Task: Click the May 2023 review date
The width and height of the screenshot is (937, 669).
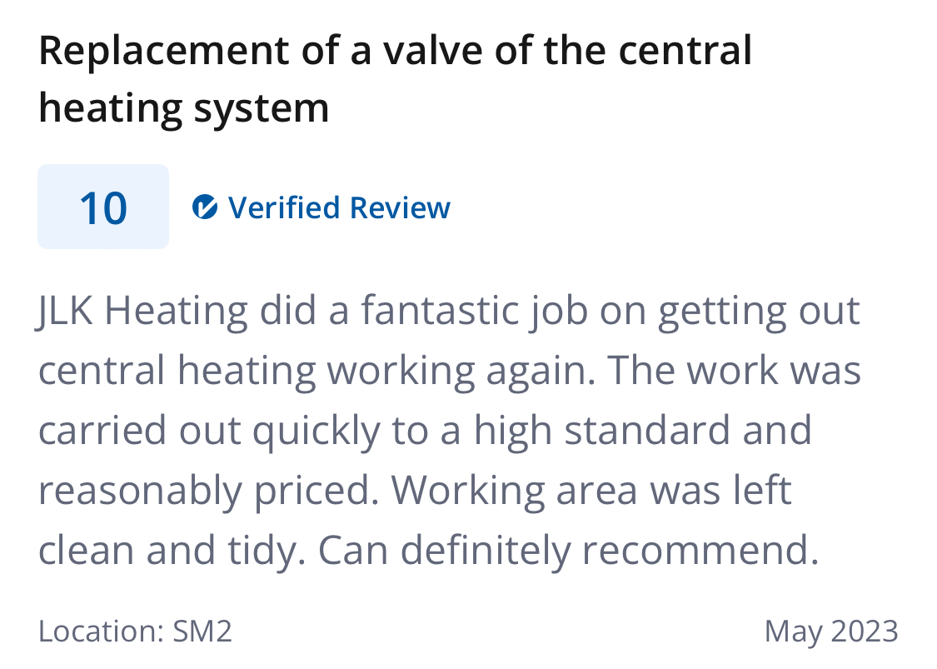Action: click(831, 632)
